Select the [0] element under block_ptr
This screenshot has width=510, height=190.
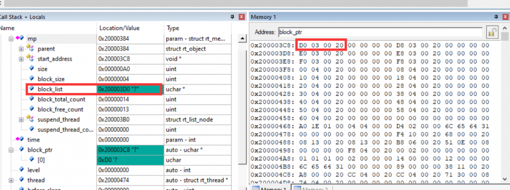pyautogui.click(x=116, y=160)
